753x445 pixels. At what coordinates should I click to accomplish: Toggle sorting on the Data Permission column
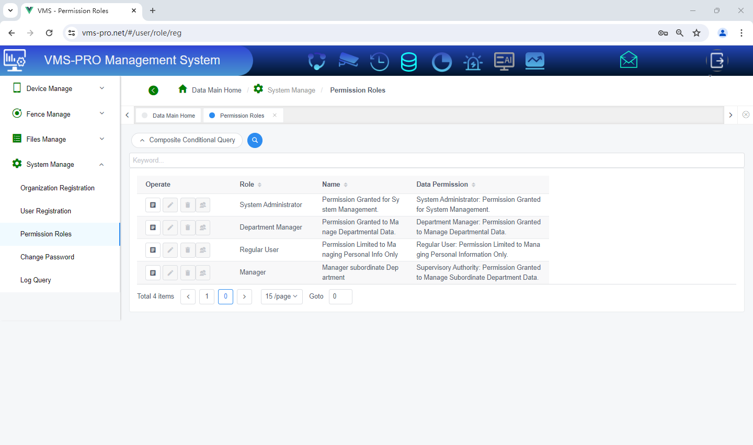(473, 184)
